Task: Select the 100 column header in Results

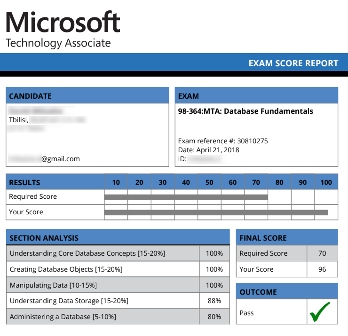Action: tap(326, 182)
